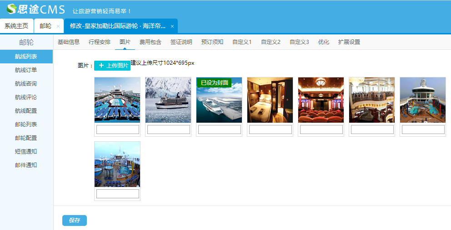Click the caption field under the first image

tap(117, 129)
